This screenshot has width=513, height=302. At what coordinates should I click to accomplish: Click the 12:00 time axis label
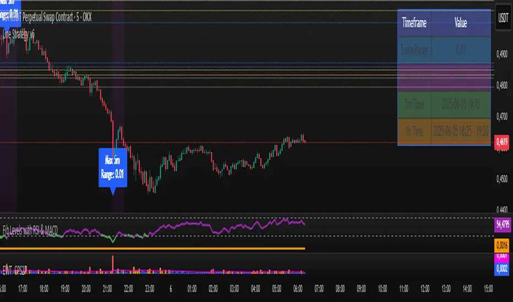tap(425, 289)
